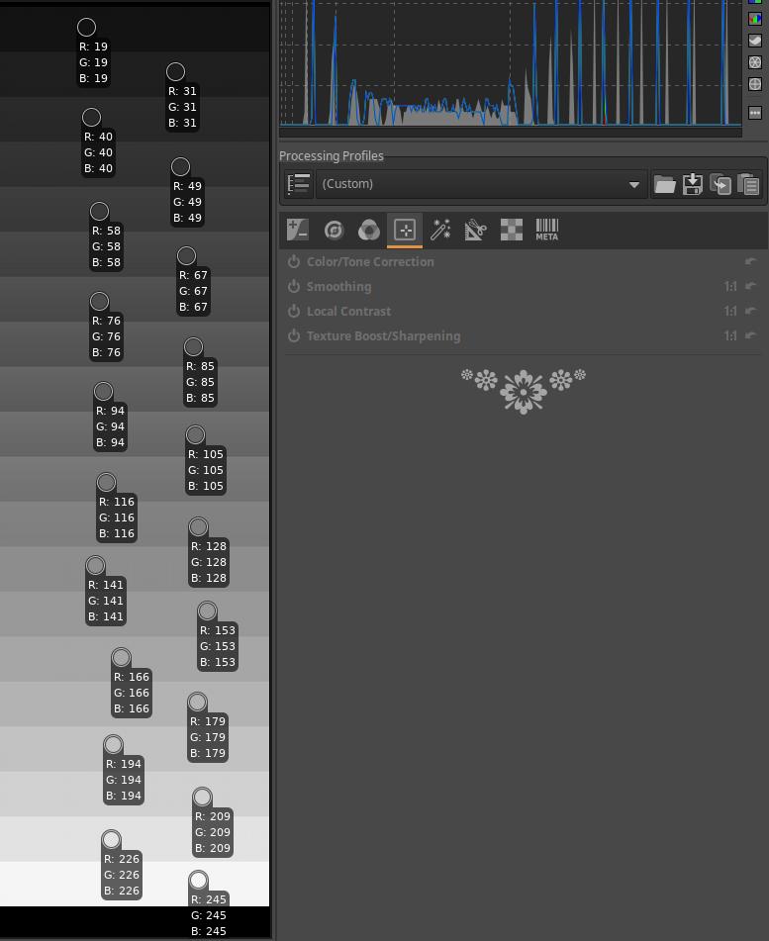The image size is (769, 941).
Task: Load a processing profile from file
Action: pos(664,184)
